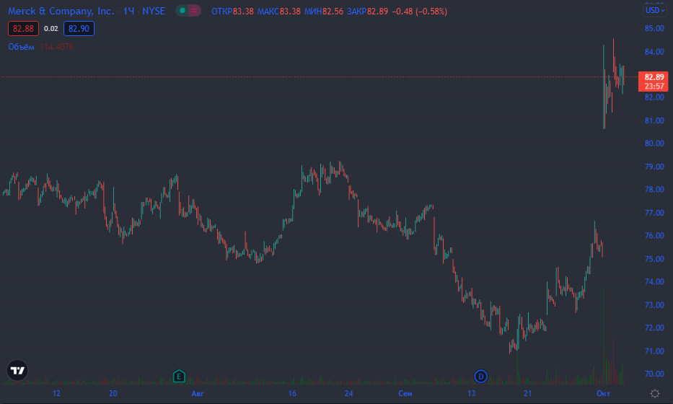This screenshot has height=404, width=673.
Task: Click the Авг date label on time axis
Action: [x=198, y=393]
